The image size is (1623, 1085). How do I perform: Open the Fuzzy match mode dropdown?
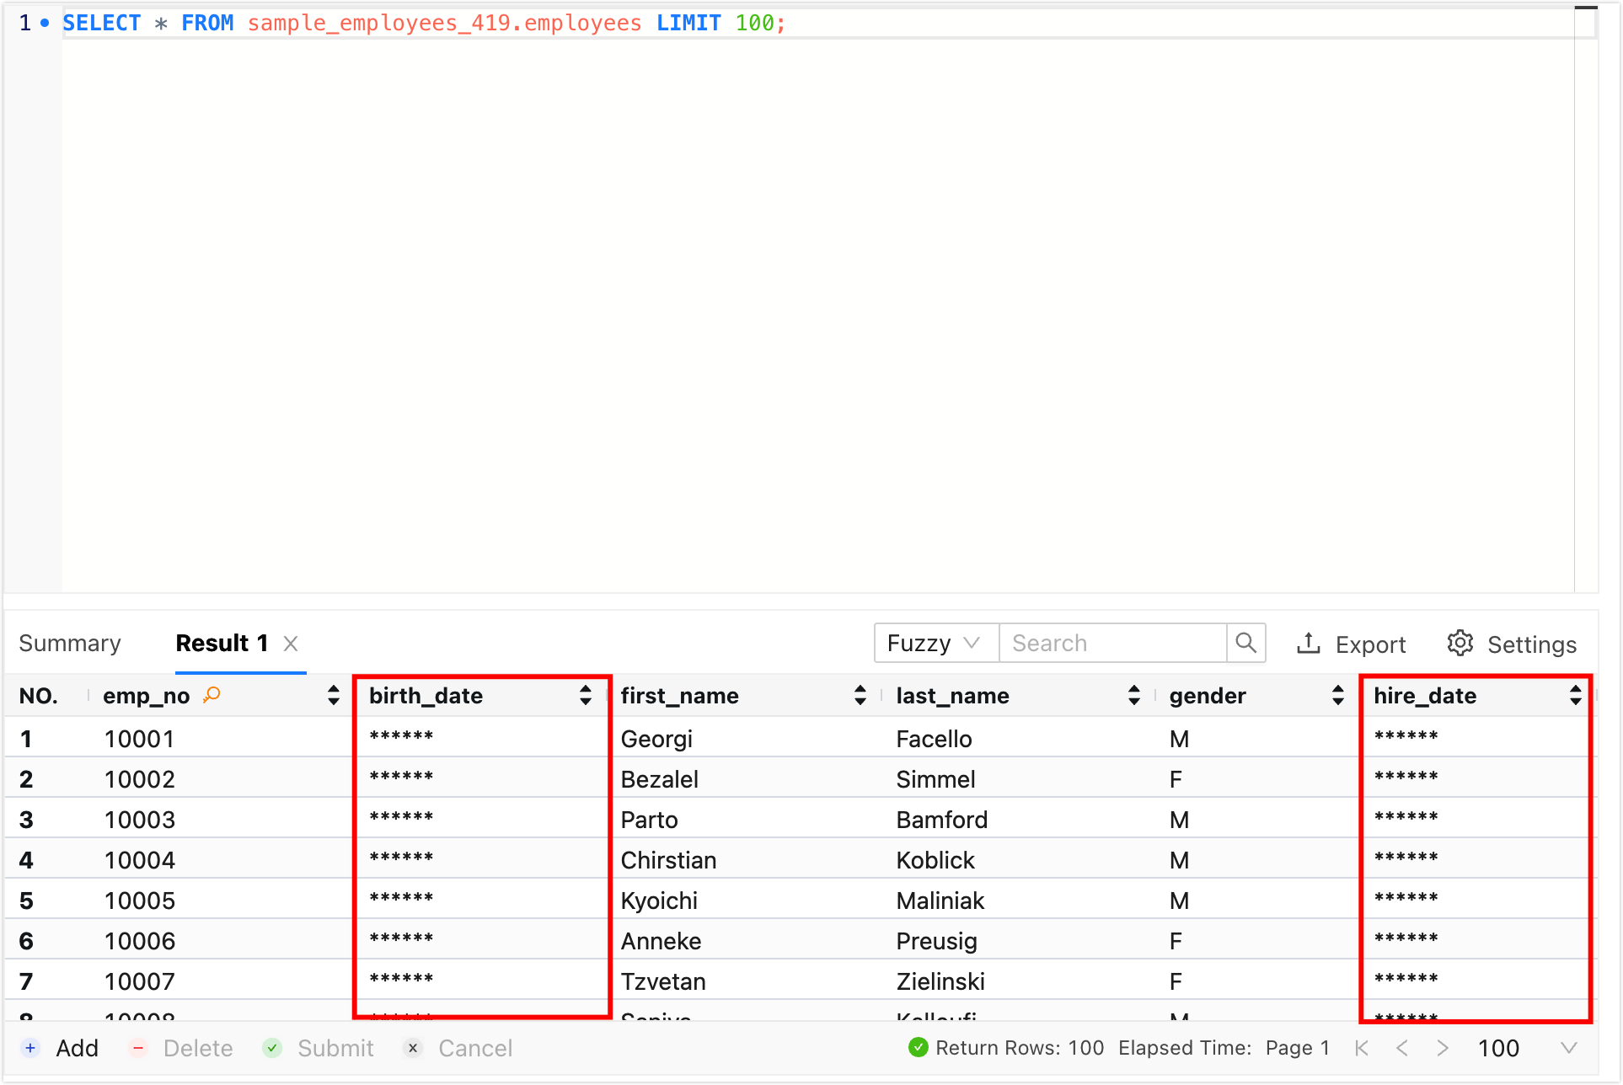(x=936, y=644)
